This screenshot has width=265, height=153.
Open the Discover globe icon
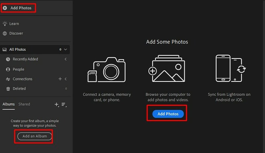click(5, 33)
